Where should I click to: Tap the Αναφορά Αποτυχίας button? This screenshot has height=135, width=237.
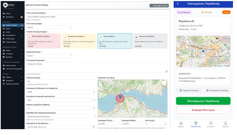(x=203, y=110)
